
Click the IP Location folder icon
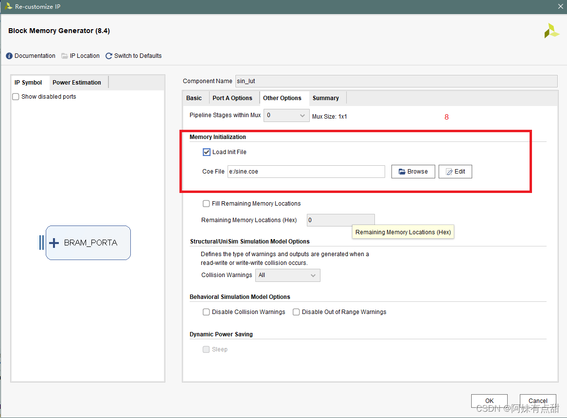[x=65, y=56]
